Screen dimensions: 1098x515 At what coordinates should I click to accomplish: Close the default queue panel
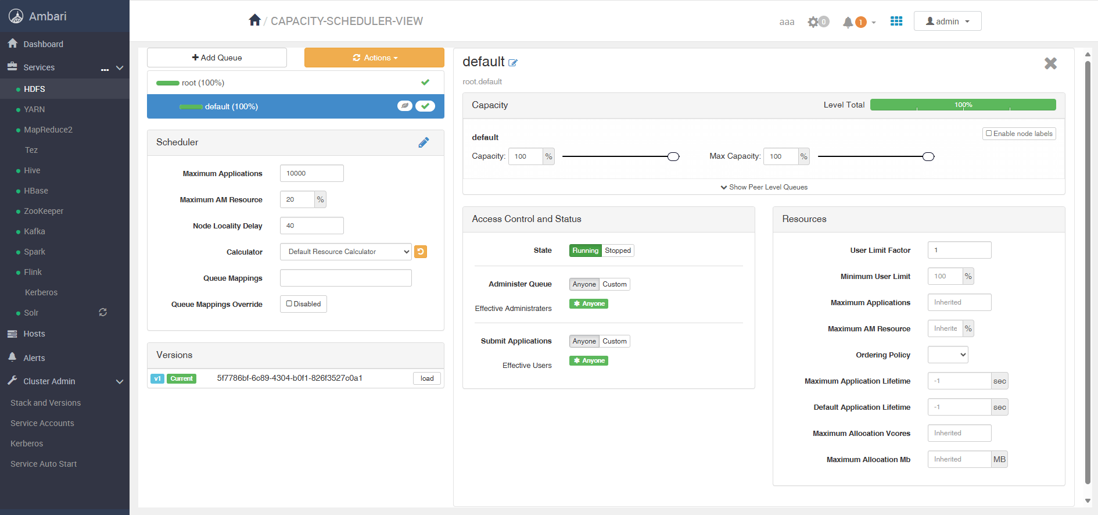point(1050,63)
